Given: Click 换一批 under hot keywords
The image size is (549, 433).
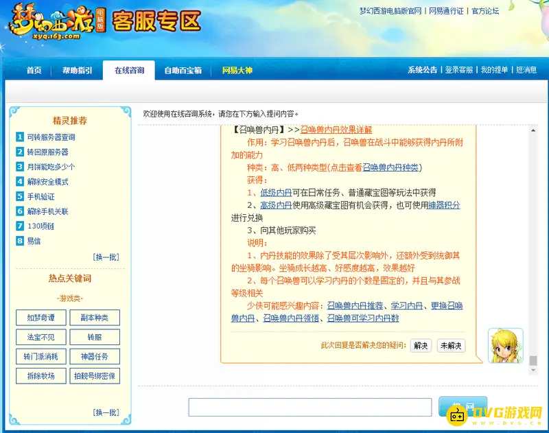Looking at the screenshot, I should point(106,412).
